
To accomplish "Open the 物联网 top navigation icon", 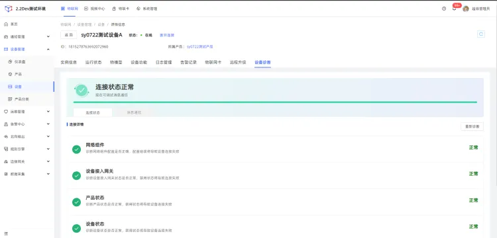I will [x=63, y=9].
